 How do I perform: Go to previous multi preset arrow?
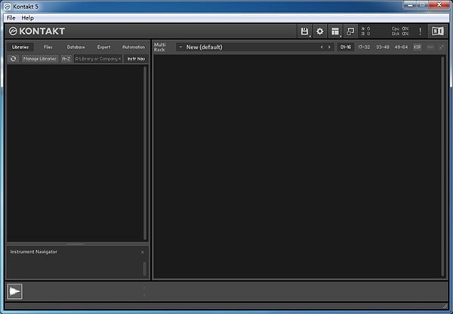[x=322, y=47]
